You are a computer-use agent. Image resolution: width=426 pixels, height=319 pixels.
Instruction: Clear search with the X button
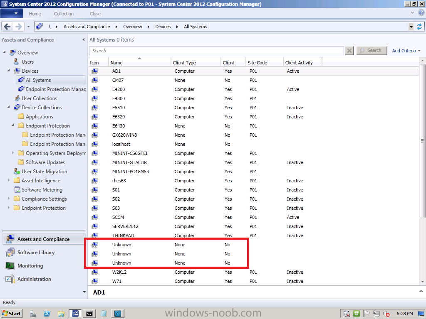click(x=349, y=51)
